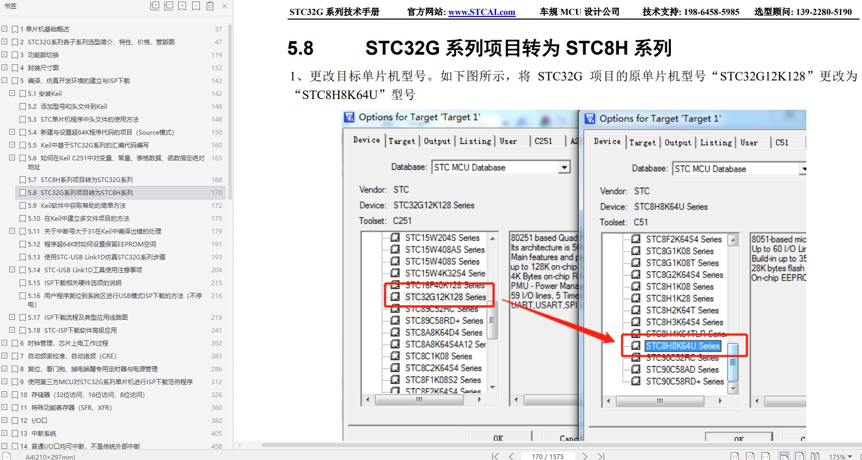Tick checkbox for 10 存储器 bookmark
Viewport: 862px width, 460px height.
(15, 395)
